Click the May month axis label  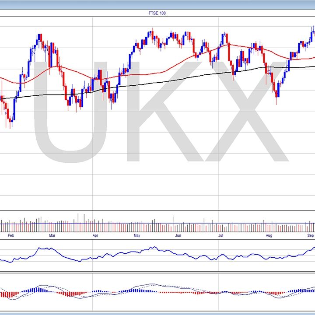point(137,236)
